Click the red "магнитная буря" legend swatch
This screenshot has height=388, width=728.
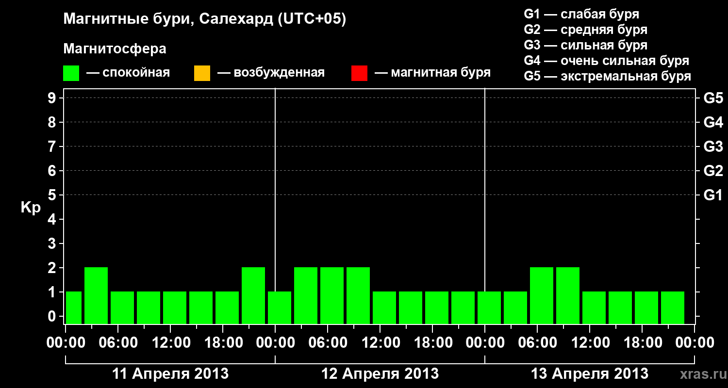359,73
